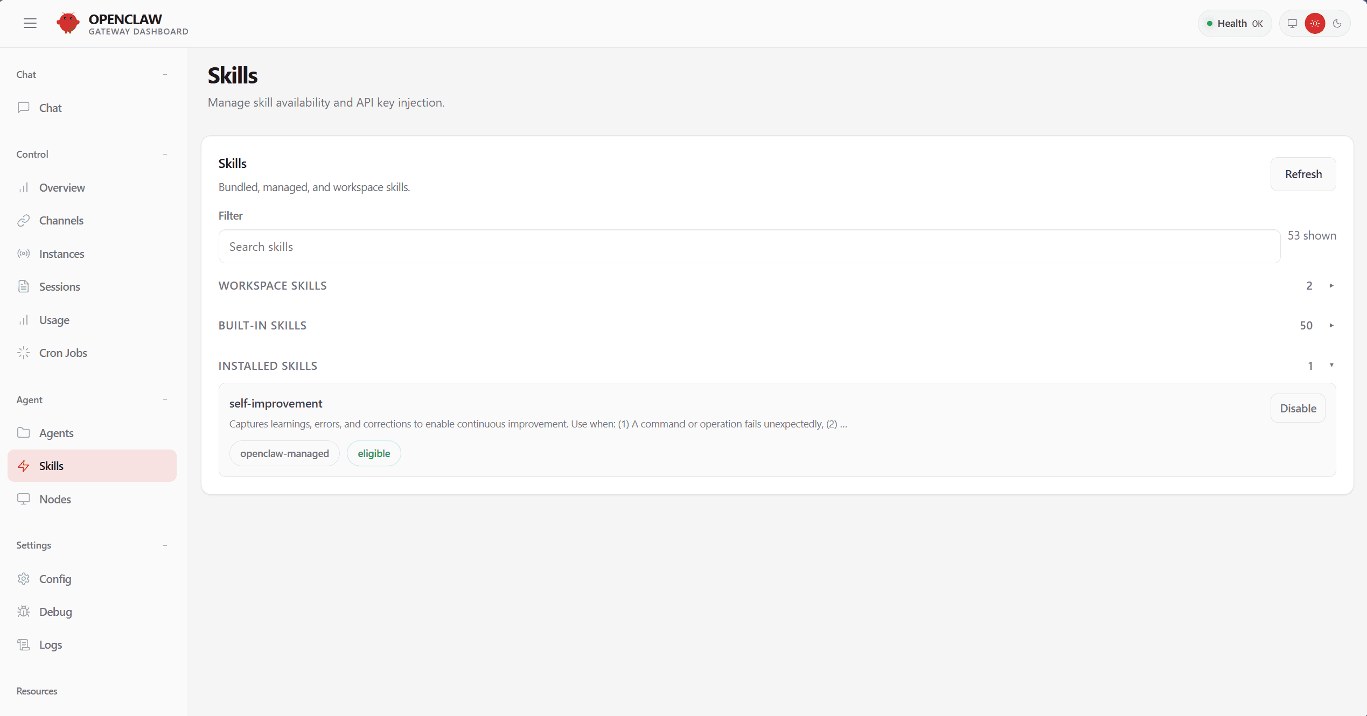The width and height of the screenshot is (1367, 716).
Task: Collapse the Installed Skills section
Action: (x=1331, y=366)
